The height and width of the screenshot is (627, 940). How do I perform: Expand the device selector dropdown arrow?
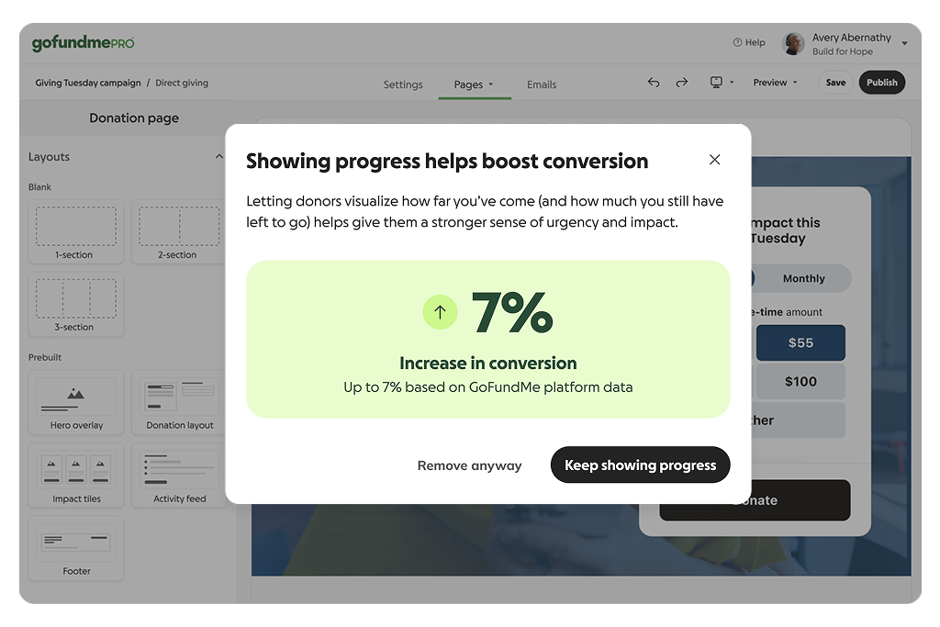[732, 82]
